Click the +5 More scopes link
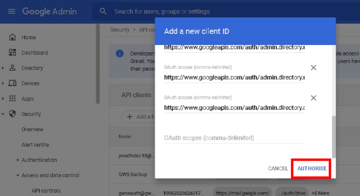The image size is (360, 196). [320, 193]
